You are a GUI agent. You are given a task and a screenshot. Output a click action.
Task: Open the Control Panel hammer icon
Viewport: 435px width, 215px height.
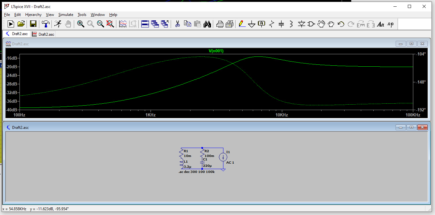click(46, 24)
